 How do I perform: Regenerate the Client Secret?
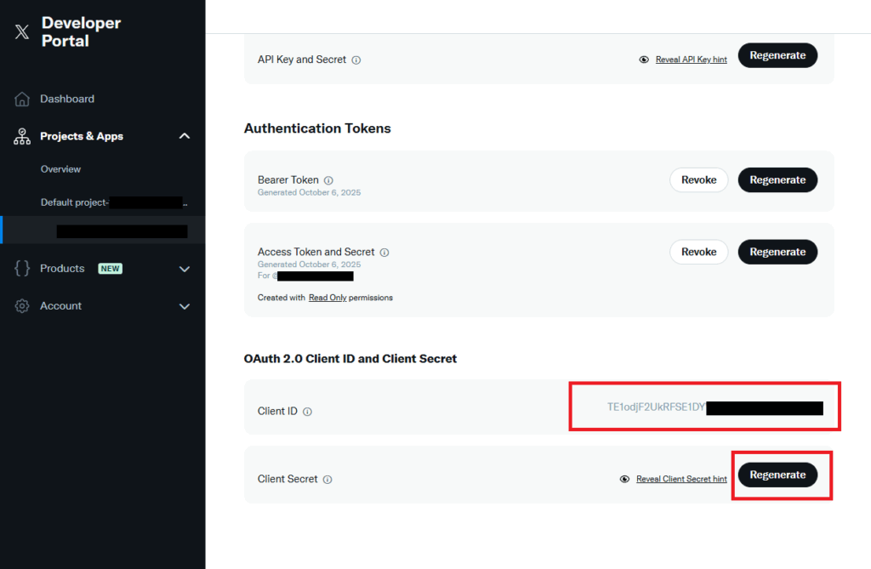777,475
